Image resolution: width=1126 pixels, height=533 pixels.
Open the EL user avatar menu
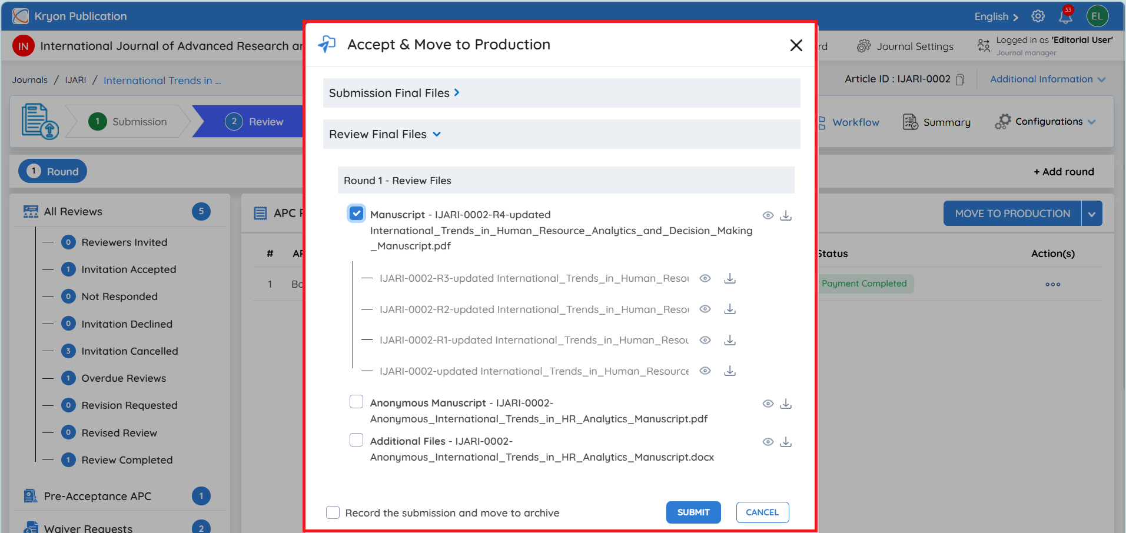[x=1097, y=16]
